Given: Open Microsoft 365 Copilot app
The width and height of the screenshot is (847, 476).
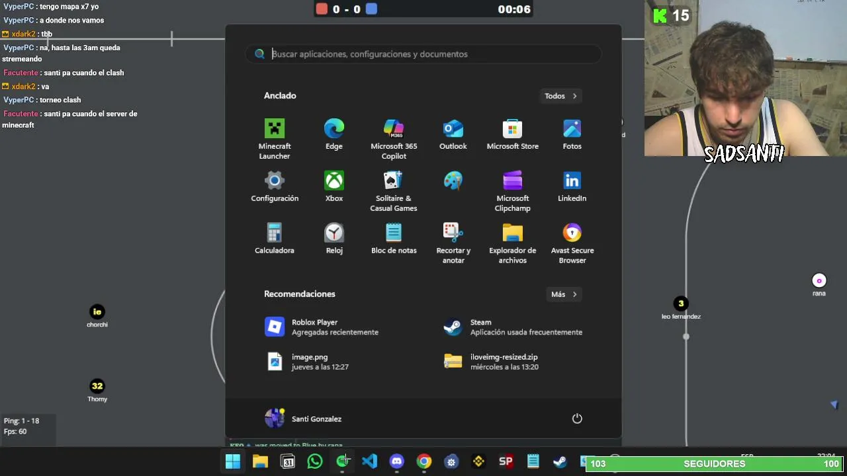Looking at the screenshot, I should (394, 139).
